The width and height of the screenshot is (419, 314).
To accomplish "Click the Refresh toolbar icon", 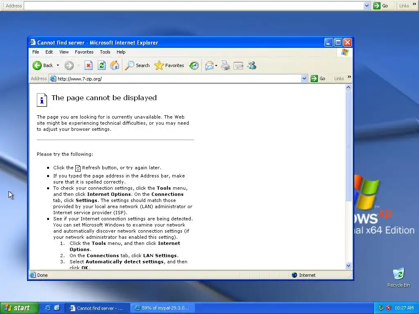I will (x=101, y=65).
